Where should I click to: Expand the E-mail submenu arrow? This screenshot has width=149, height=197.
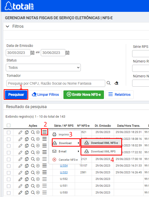[78, 151]
